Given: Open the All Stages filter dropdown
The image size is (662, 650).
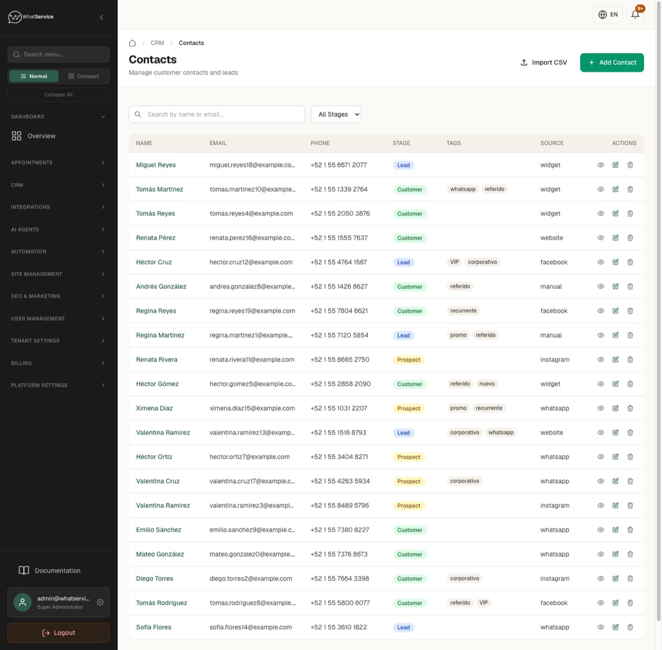Looking at the screenshot, I should coord(336,114).
